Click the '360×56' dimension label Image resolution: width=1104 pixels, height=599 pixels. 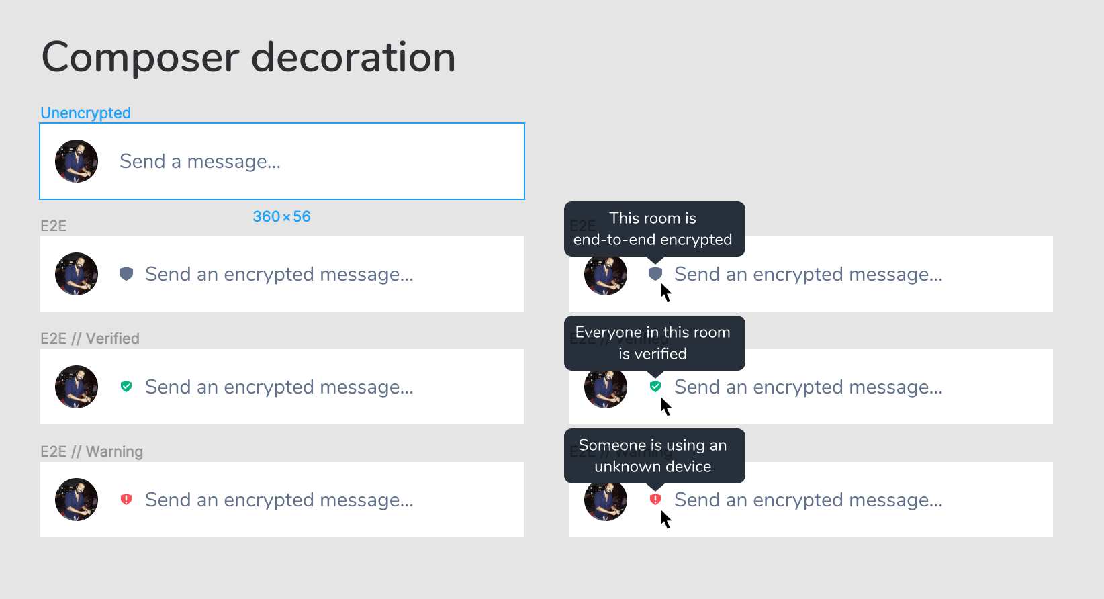click(x=281, y=216)
